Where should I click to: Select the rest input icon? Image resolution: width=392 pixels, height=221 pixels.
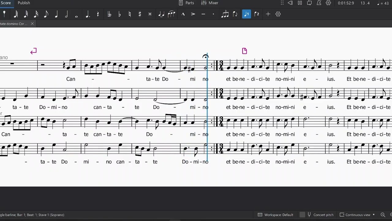98,14
